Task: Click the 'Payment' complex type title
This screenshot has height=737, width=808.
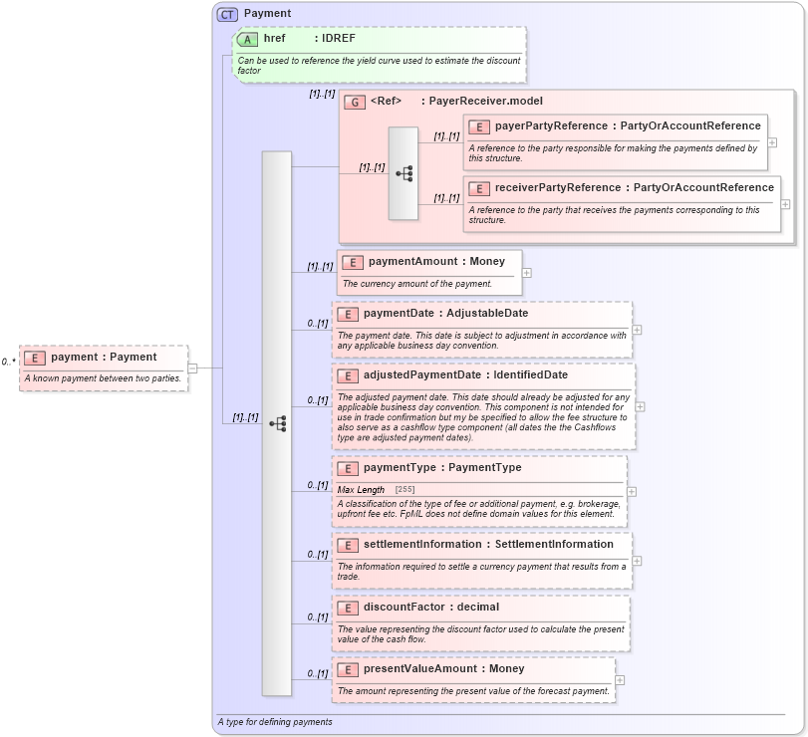Action: point(267,13)
